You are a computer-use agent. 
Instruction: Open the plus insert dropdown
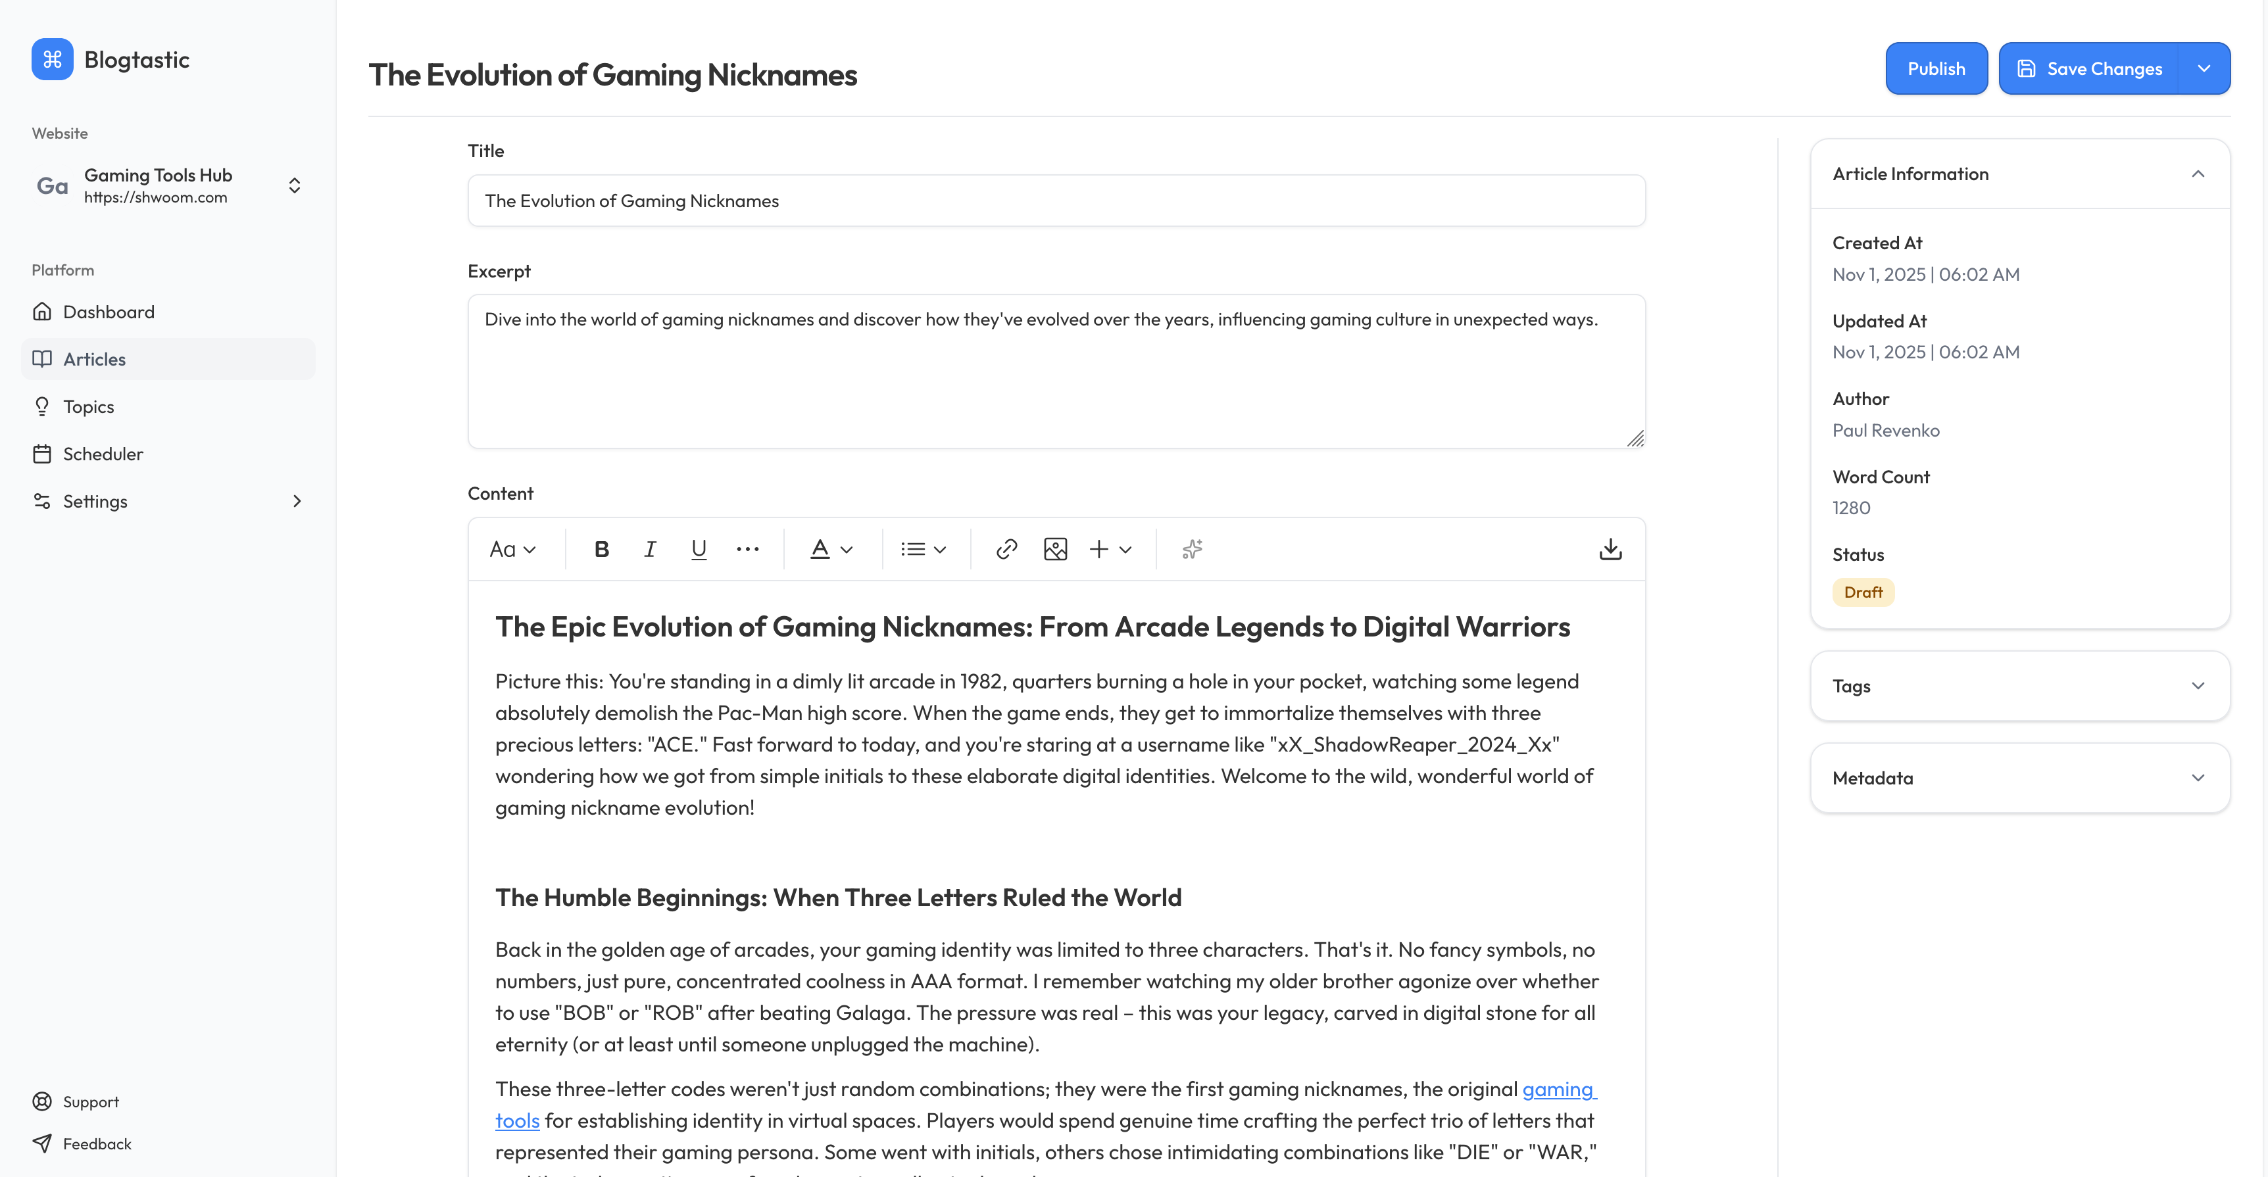click(1110, 549)
